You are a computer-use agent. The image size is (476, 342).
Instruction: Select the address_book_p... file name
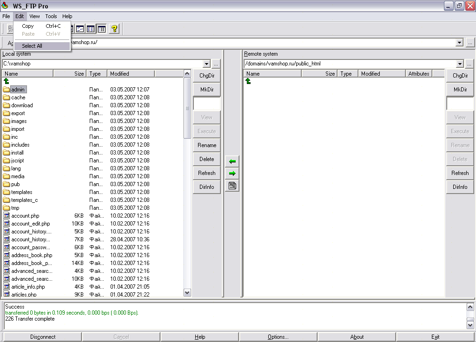pyautogui.click(x=32, y=263)
